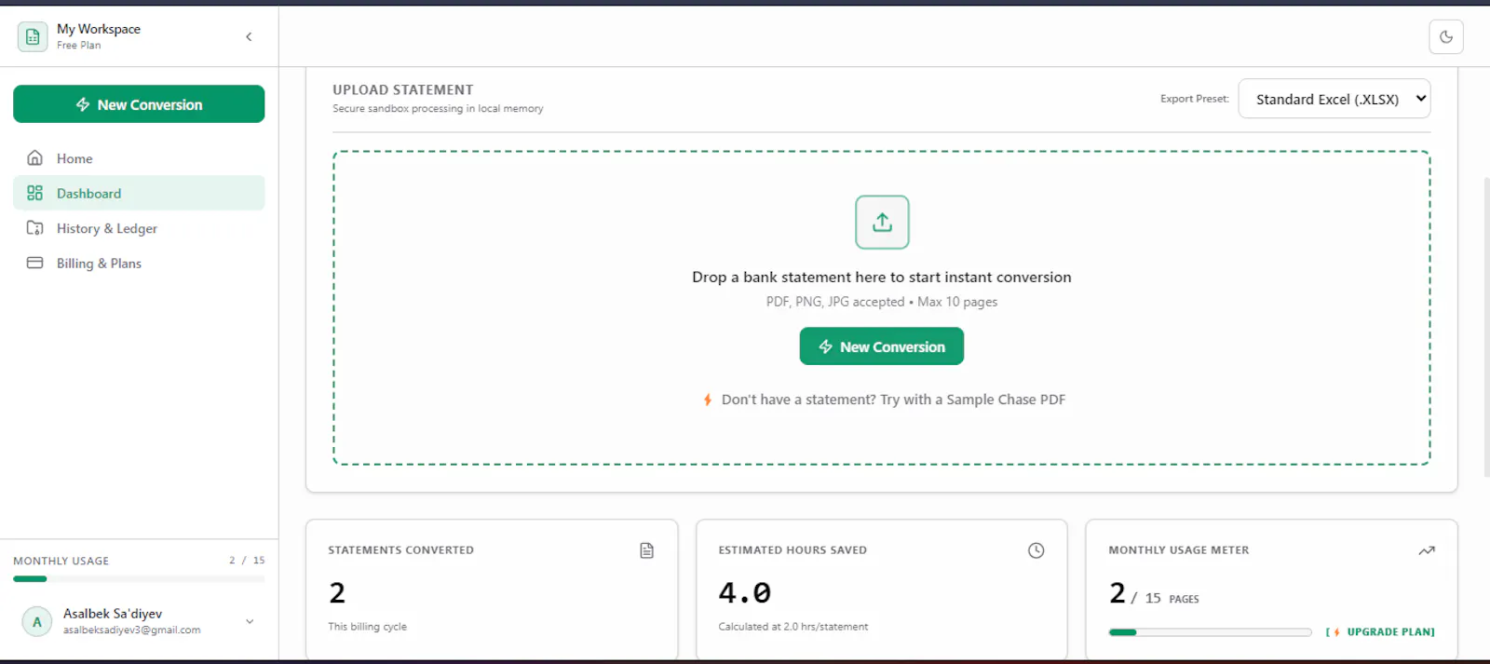Open History & Ledger page
The width and height of the screenshot is (1490, 664).
139,228
